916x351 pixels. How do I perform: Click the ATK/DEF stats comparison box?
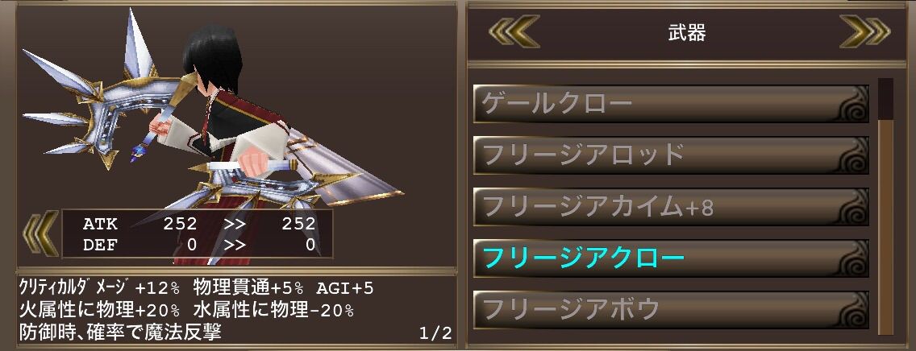point(198,233)
